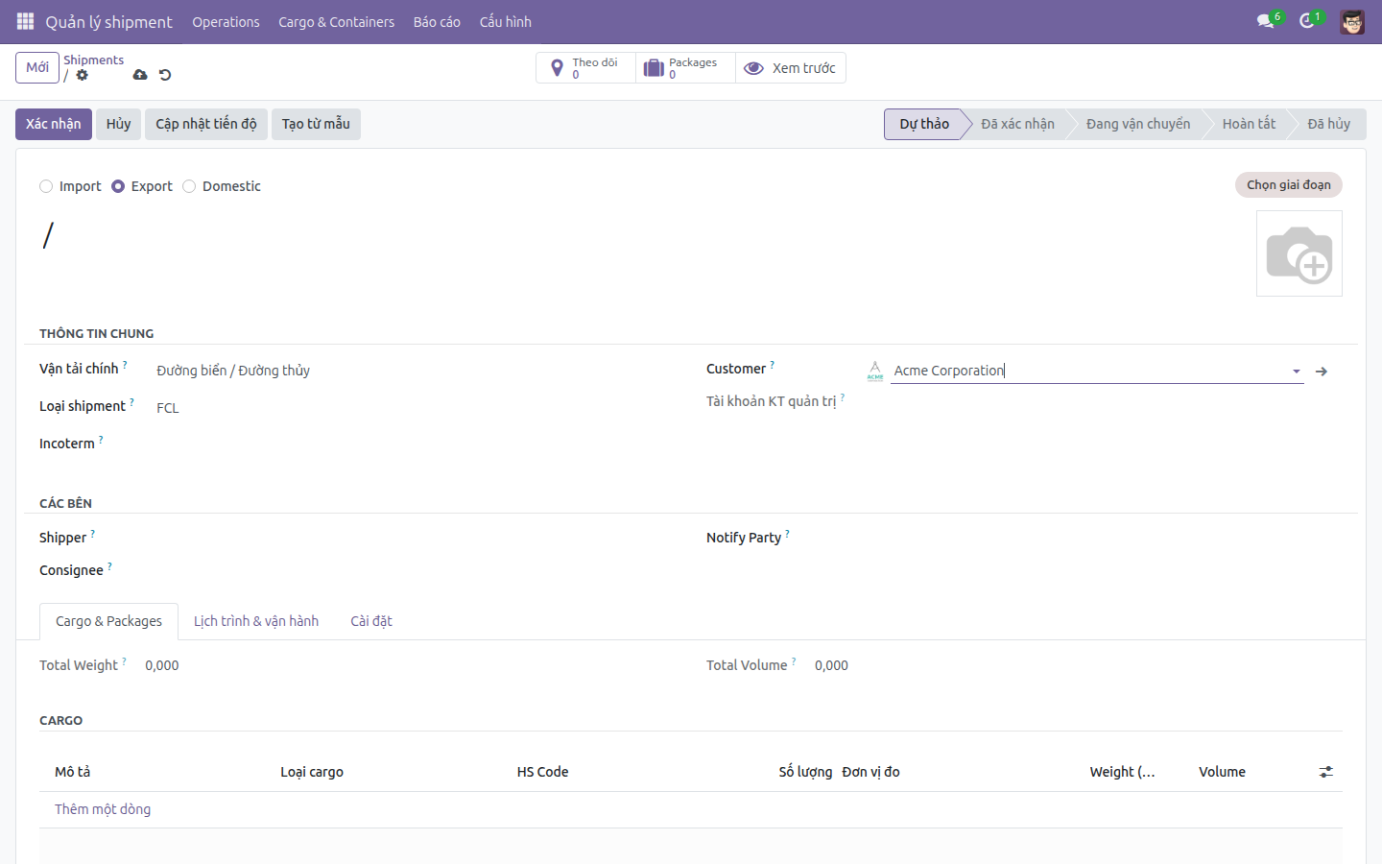Switch to Lịch trình & vận hành tab
The image size is (1382, 864).
(x=256, y=621)
